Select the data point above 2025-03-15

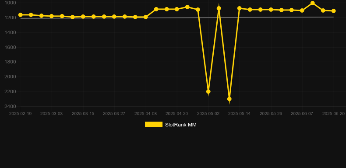(83, 17)
